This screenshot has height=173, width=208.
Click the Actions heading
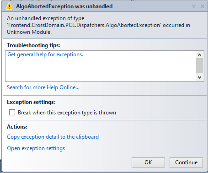17,127
